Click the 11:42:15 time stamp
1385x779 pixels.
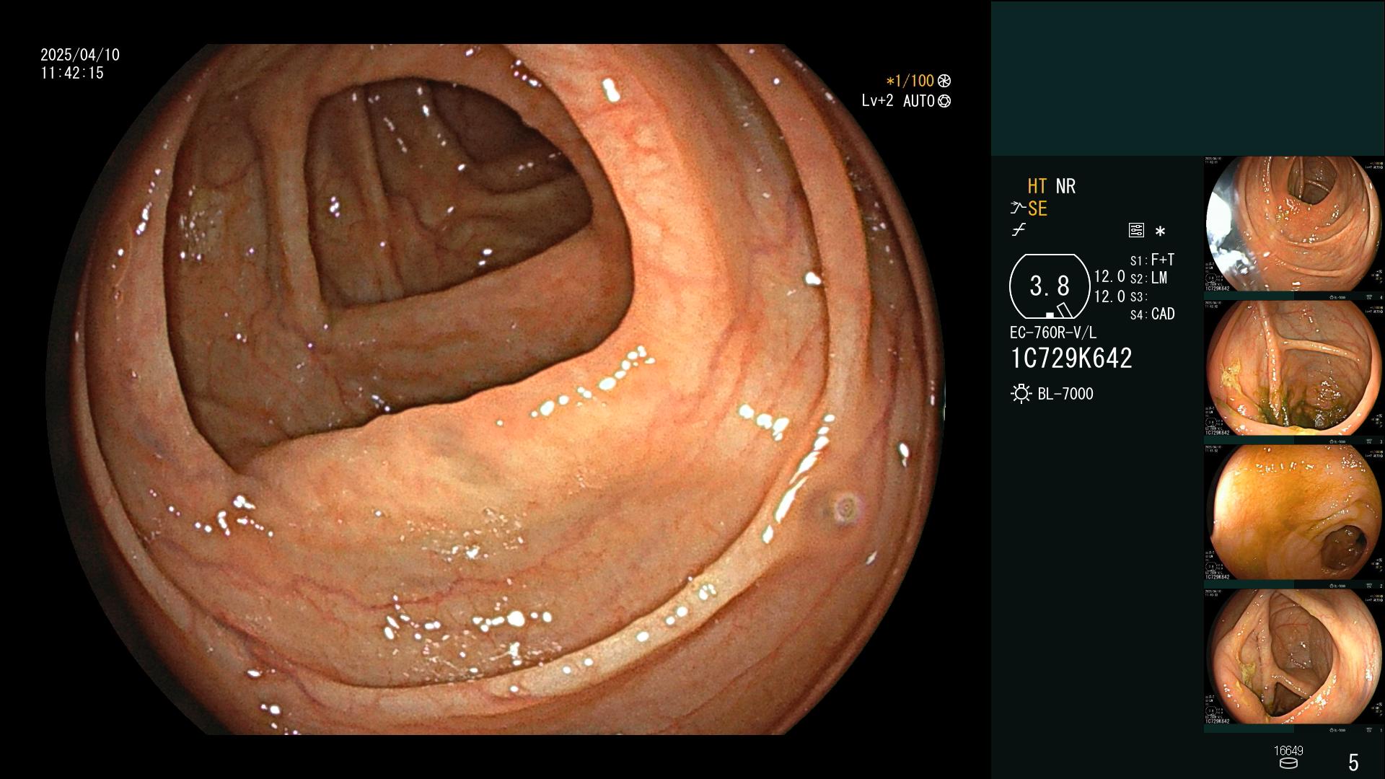72,73
